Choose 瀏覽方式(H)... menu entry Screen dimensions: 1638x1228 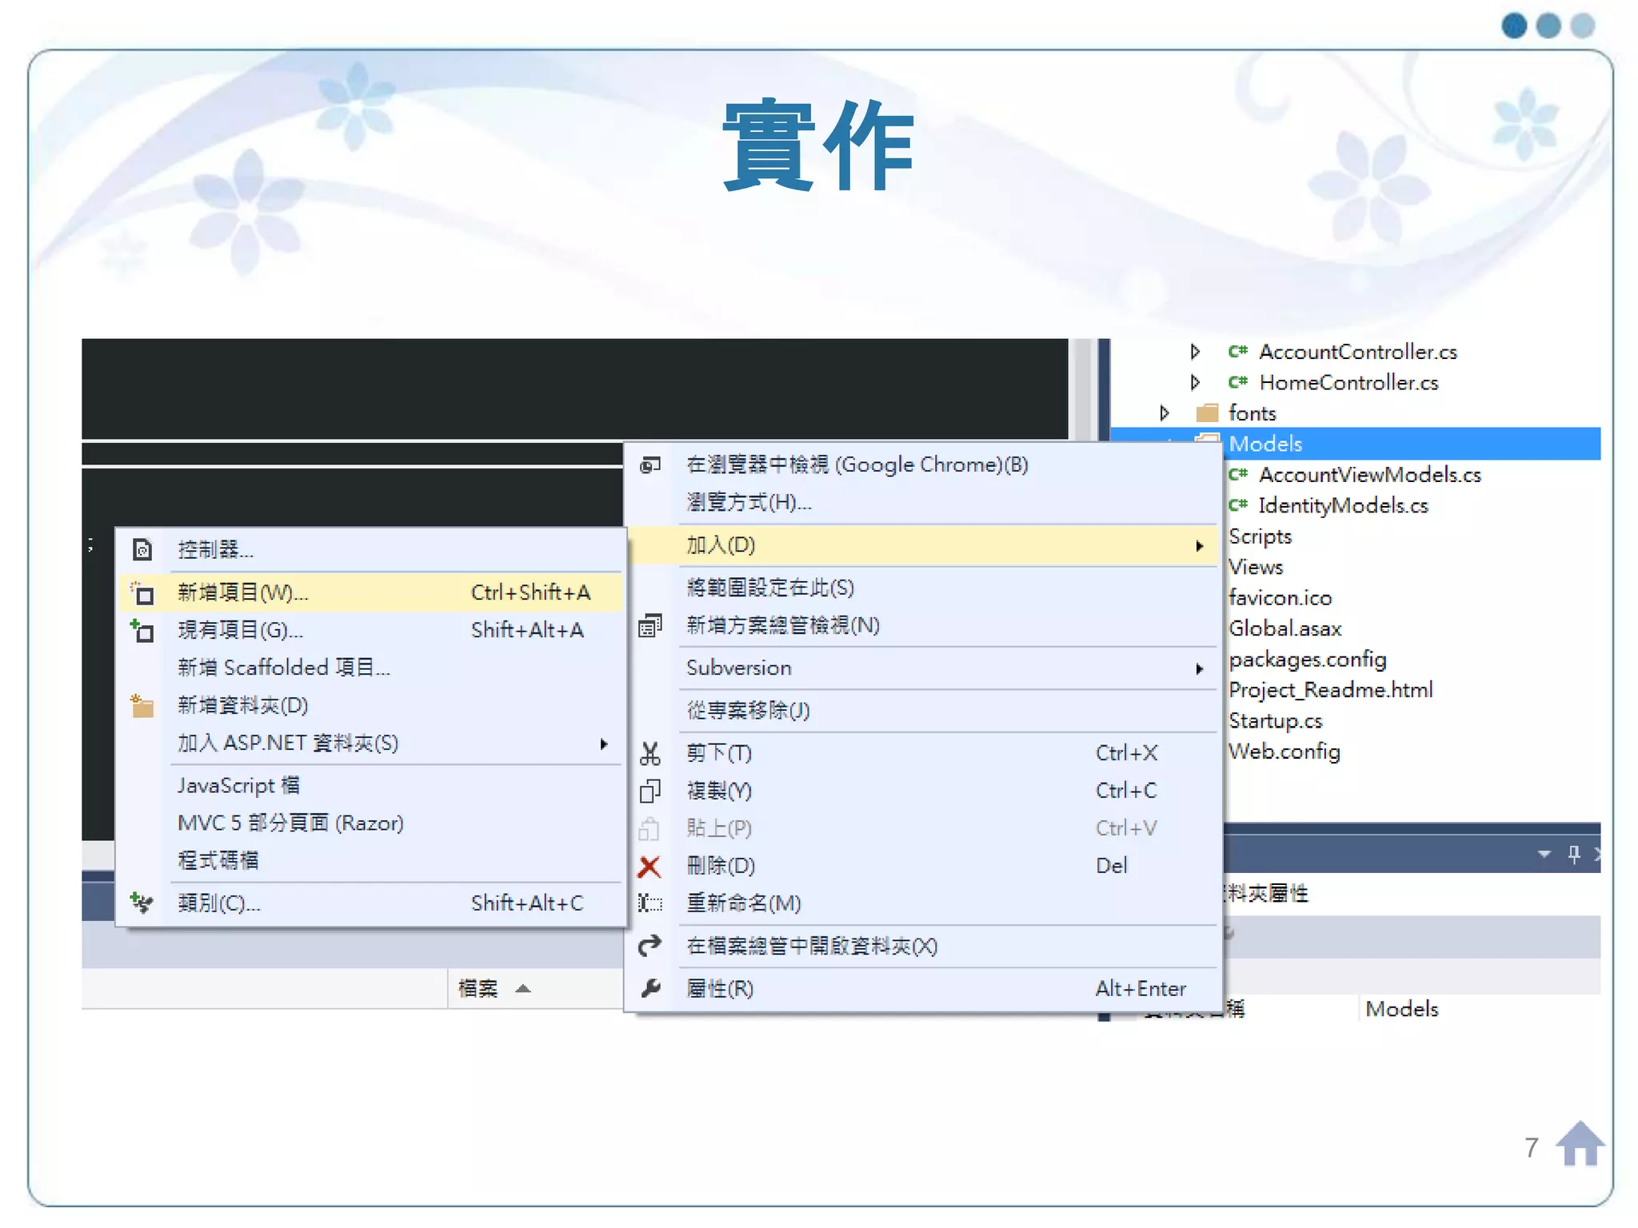pyautogui.click(x=923, y=502)
